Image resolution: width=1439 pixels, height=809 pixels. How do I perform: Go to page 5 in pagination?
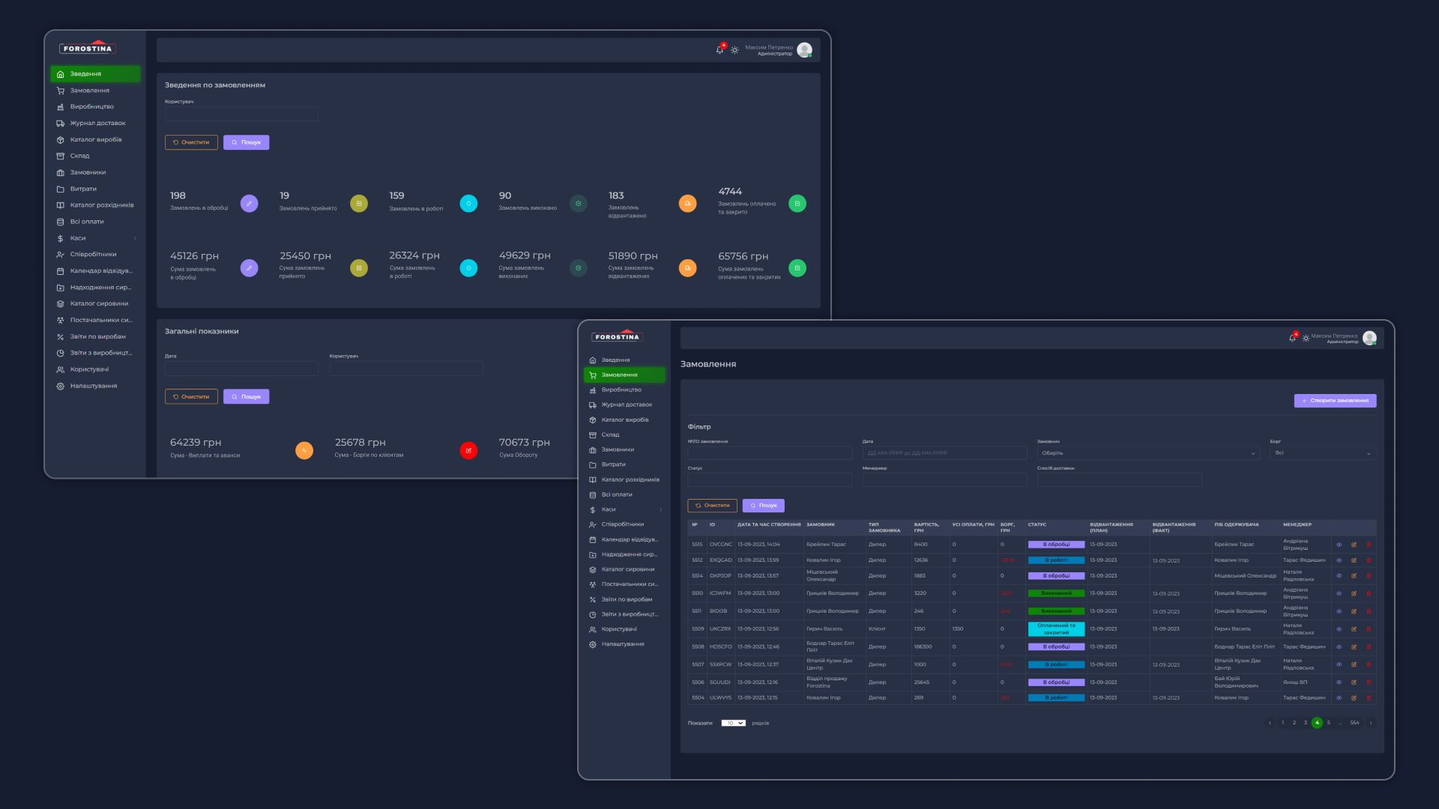click(x=1328, y=724)
